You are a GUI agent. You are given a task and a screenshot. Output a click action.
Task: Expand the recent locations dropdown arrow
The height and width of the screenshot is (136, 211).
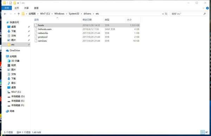point(15,14)
